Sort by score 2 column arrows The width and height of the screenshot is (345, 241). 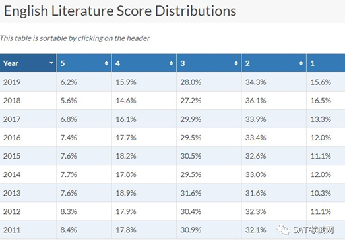pyautogui.click(x=301, y=63)
